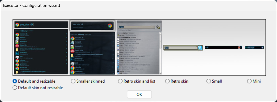Click the keys icon in retro list preview
Image resolution: width=277 pixels, height=102 pixels.
point(158,27)
